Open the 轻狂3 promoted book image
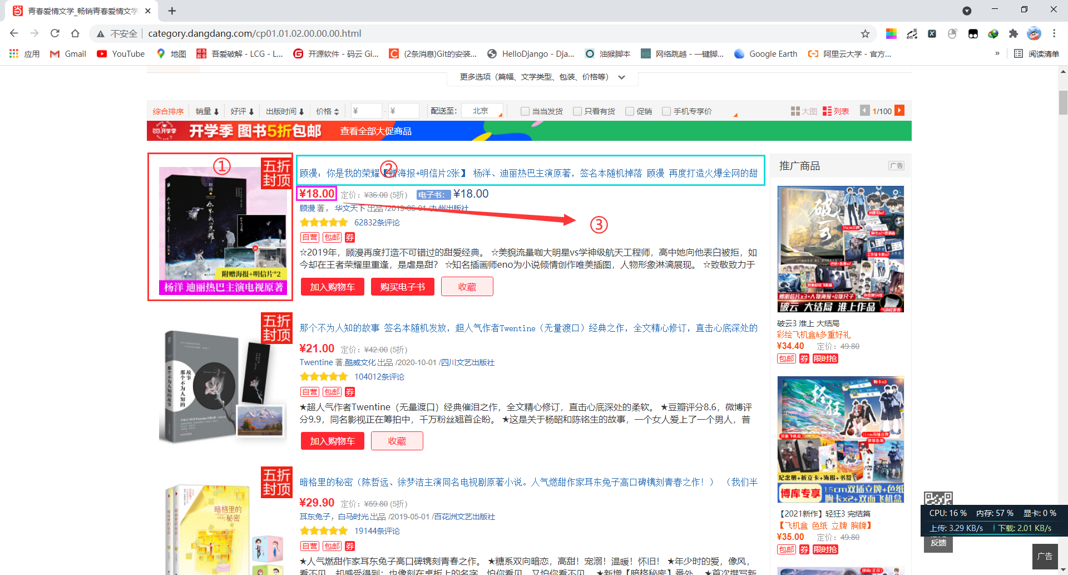Image resolution: width=1068 pixels, height=575 pixels. coord(840,440)
